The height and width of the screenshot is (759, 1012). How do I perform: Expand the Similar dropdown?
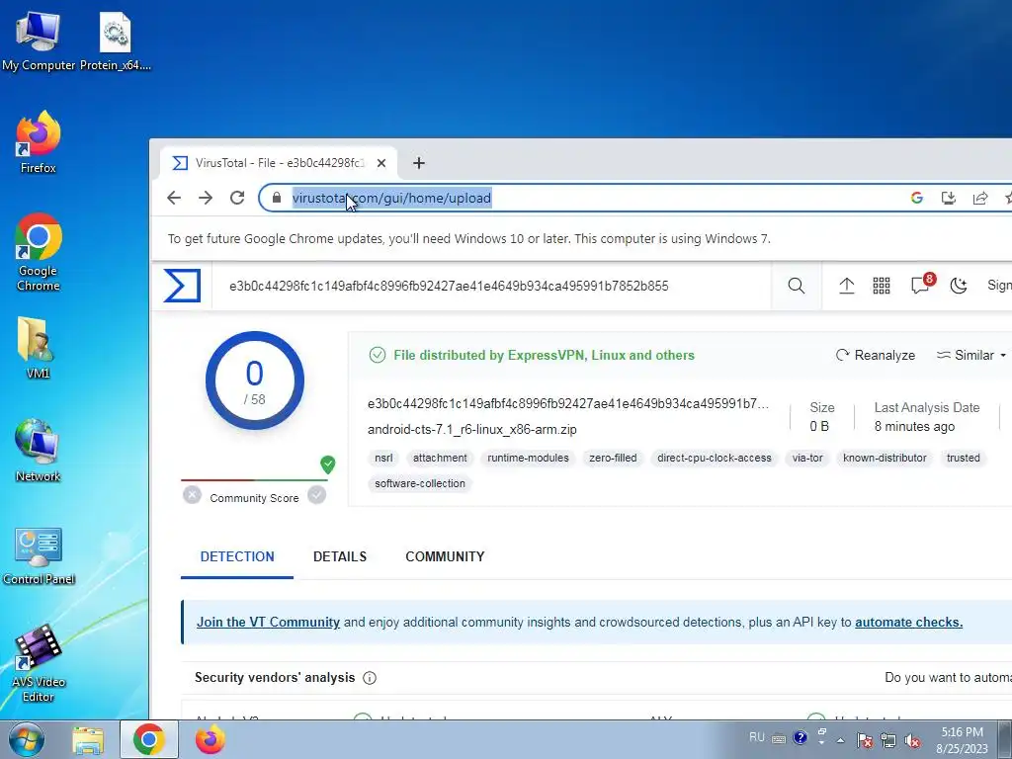click(x=971, y=355)
